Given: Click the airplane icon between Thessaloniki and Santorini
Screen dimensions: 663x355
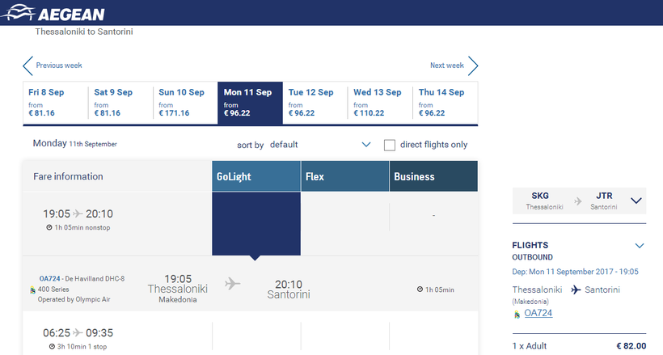Looking at the screenshot, I should 233,284.
